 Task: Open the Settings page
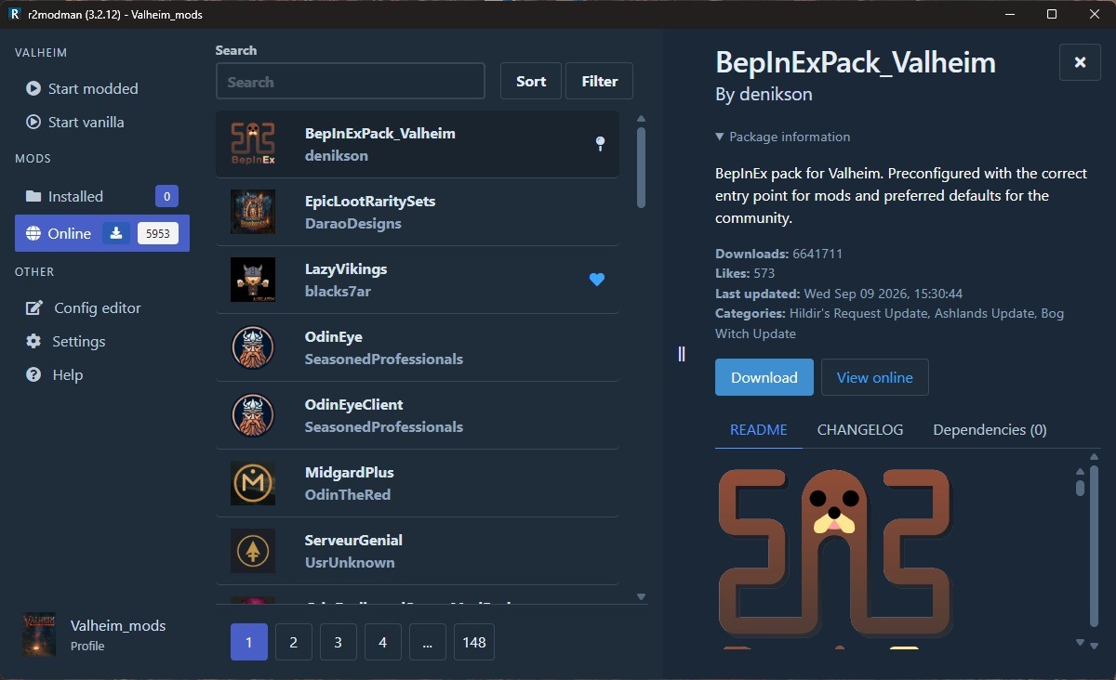(102, 341)
